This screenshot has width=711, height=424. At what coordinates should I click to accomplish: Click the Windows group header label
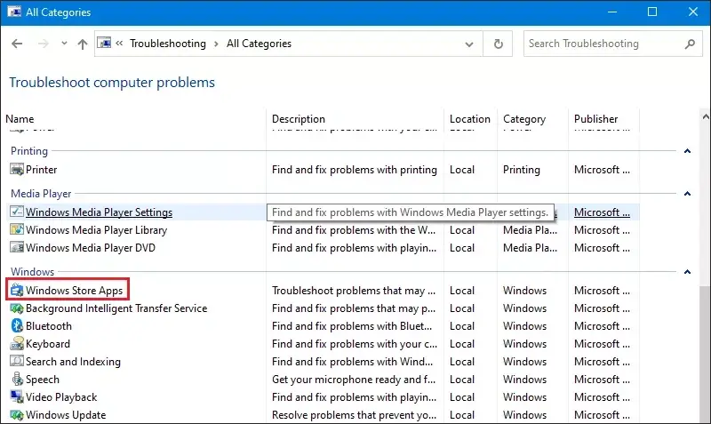32,272
